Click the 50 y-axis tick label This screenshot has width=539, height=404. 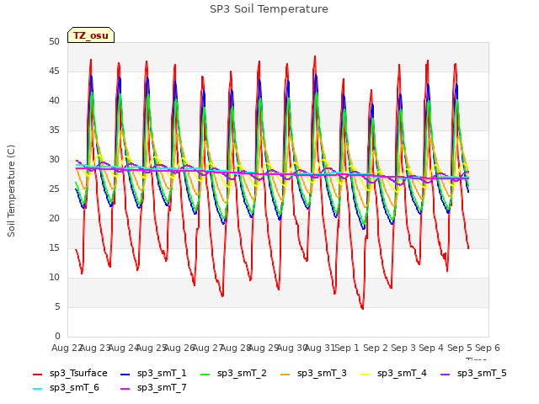click(x=54, y=41)
